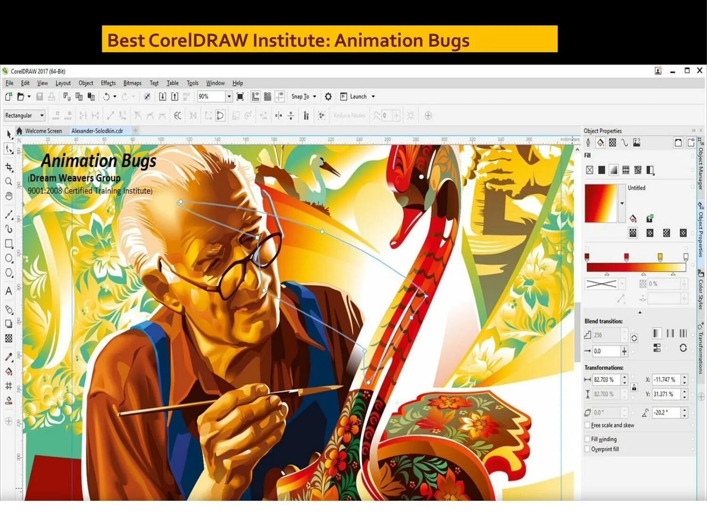Select the Rectangle tool
Viewport: 707px width, 530px height.
click(x=8, y=244)
